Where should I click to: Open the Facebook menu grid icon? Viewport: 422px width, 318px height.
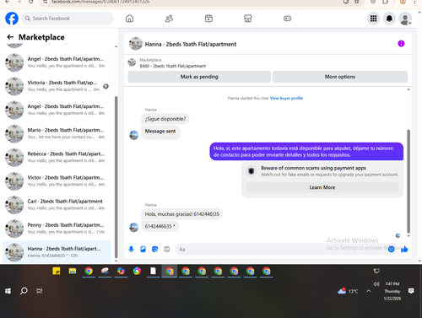373,19
